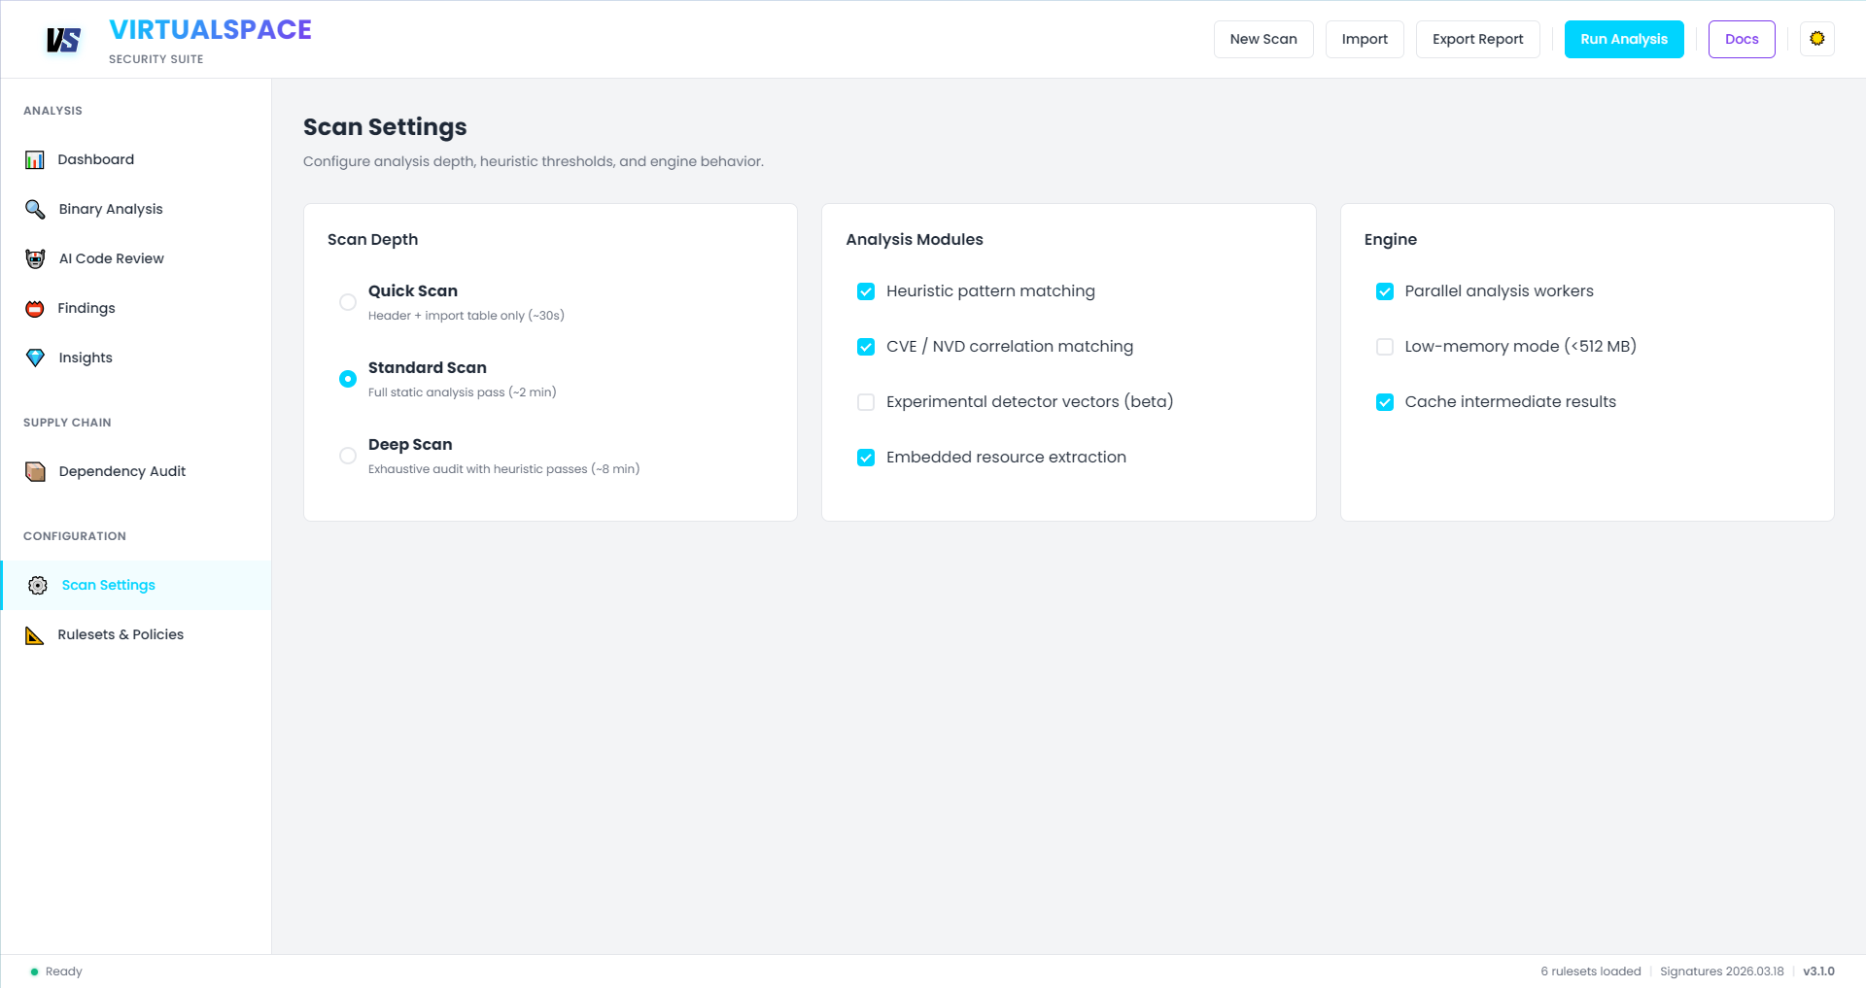Open AI Code Review section

click(136, 258)
